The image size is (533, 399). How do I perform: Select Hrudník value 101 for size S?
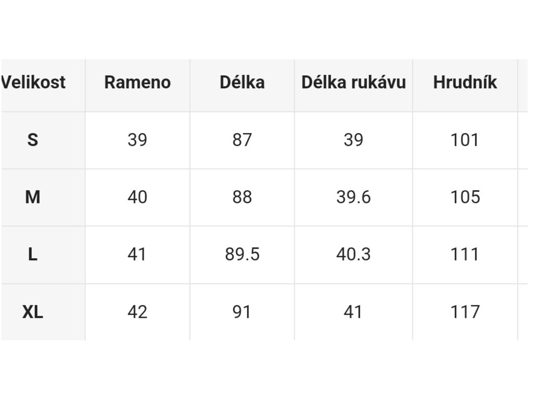point(465,140)
